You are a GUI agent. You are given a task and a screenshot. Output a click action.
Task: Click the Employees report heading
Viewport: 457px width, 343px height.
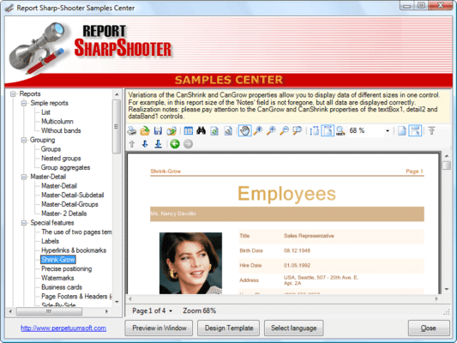(x=286, y=194)
